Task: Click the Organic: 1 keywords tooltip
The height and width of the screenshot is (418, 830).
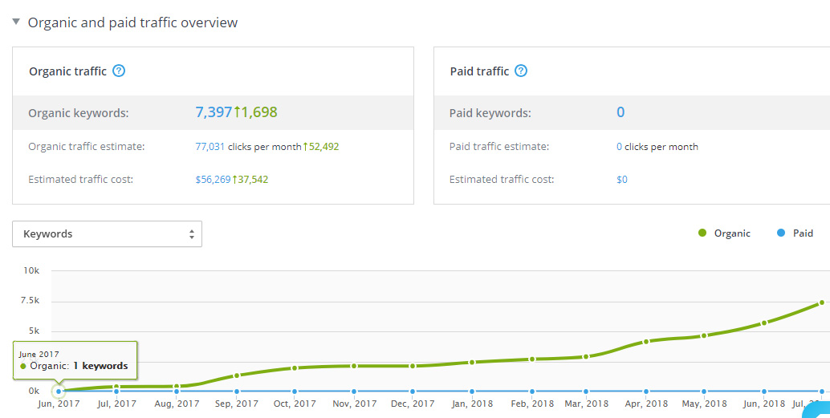Action: click(75, 360)
